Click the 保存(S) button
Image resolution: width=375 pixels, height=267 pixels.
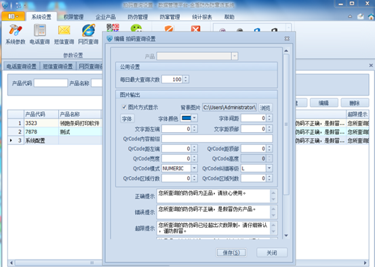[x=231, y=252]
